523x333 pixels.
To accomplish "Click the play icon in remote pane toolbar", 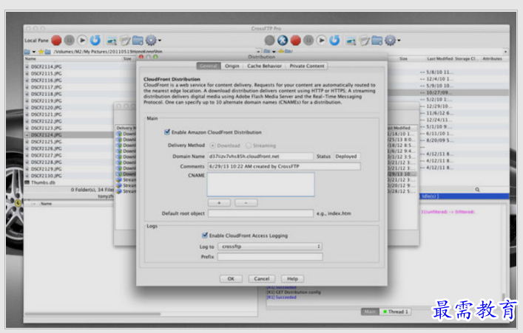I will click(x=321, y=41).
